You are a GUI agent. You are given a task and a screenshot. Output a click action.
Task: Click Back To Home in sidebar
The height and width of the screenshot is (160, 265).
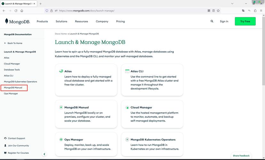pyautogui.click(x=13, y=43)
